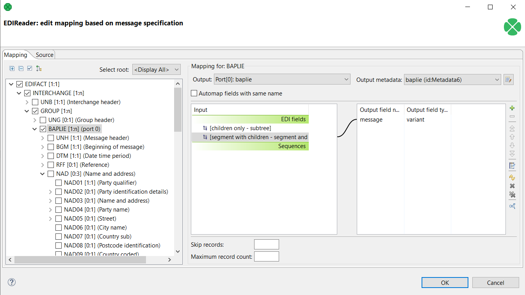Click the tree hierarchy arrow icon
The image size is (525, 295).
point(38,69)
